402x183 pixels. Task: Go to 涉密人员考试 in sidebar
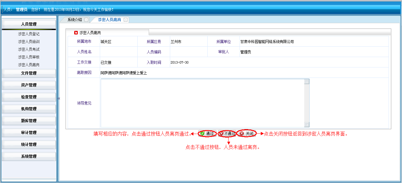click(x=29, y=49)
